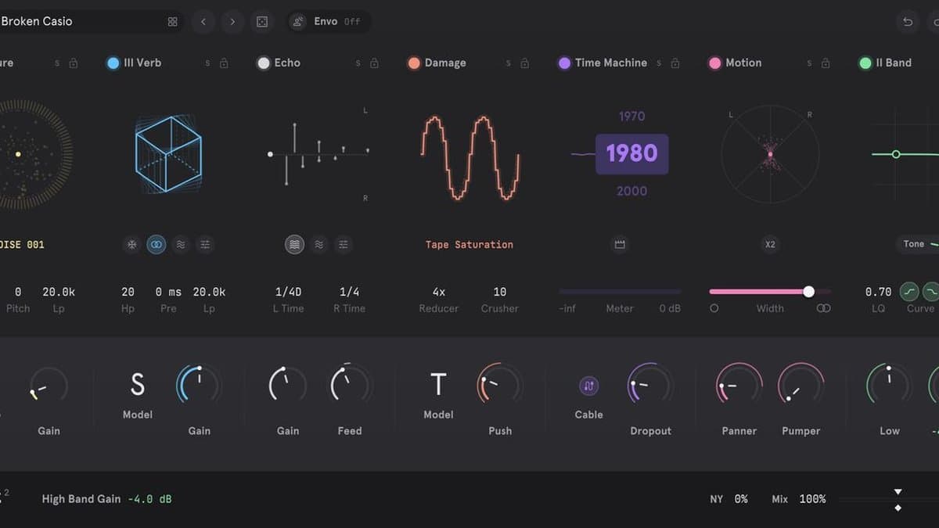Solo the Damage module with S
This screenshot has width=939, height=528.
508,63
